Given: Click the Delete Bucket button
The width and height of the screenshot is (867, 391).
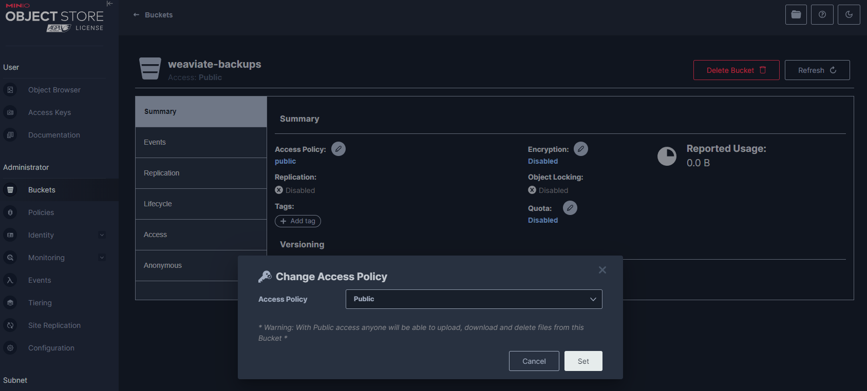Looking at the screenshot, I should (x=736, y=70).
